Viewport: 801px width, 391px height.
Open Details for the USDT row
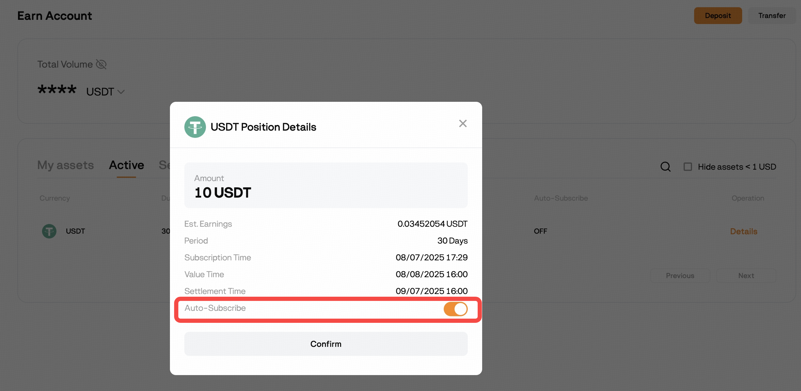click(743, 231)
